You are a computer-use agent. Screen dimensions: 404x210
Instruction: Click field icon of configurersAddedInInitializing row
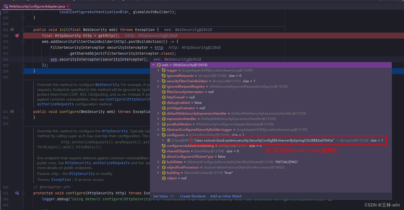(x=164, y=146)
